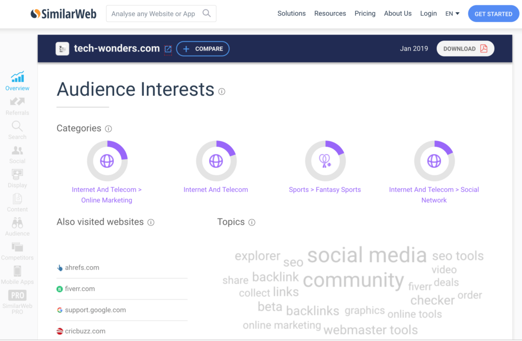
Task: Click Online Marketing category donut icon
Action: click(107, 161)
